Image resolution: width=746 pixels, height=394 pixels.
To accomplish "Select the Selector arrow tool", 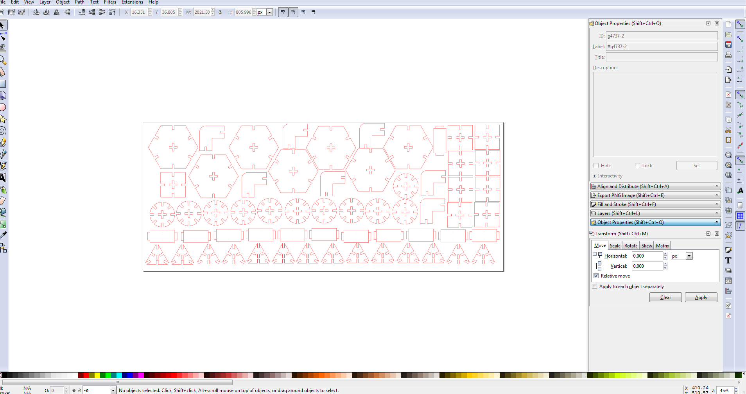I will [2, 25].
